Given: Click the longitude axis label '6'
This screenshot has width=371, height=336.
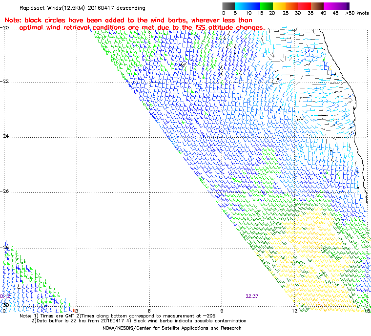Looking at the screenshot, I should coord(149,311).
